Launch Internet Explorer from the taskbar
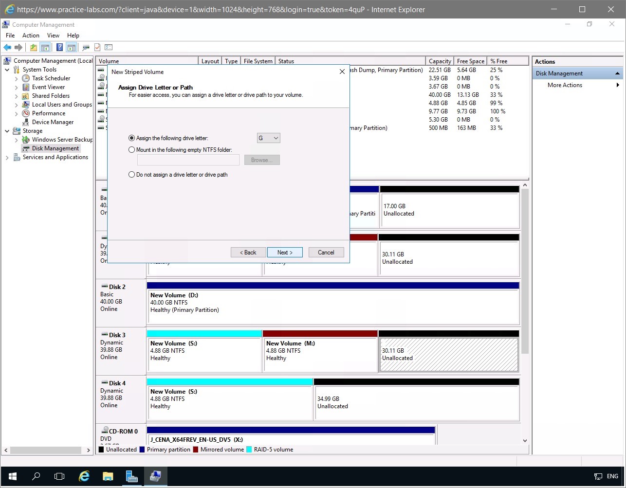This screenshot has width=626, height=488. pyautogui.click(x=84, y=476)
